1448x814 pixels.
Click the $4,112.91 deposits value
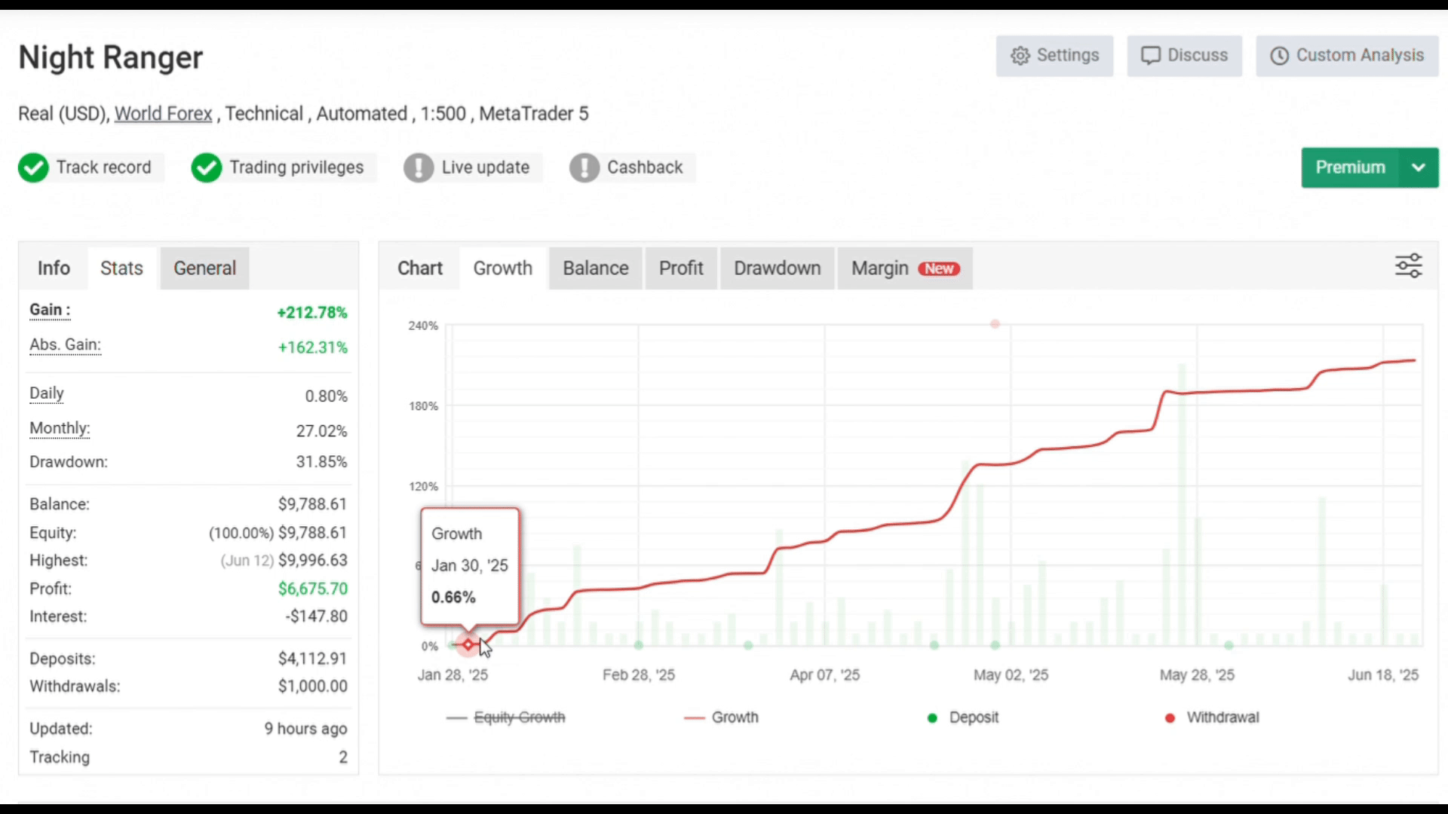click(313, 659)
